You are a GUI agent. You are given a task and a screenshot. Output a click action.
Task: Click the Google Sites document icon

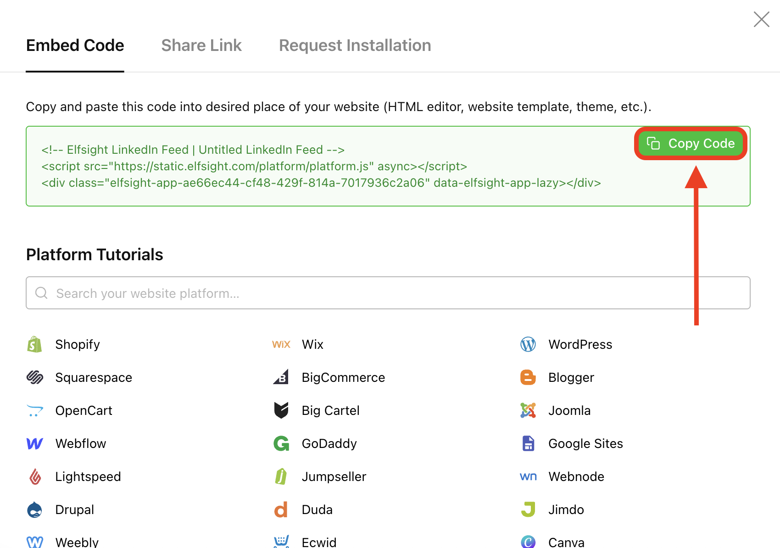528,443
